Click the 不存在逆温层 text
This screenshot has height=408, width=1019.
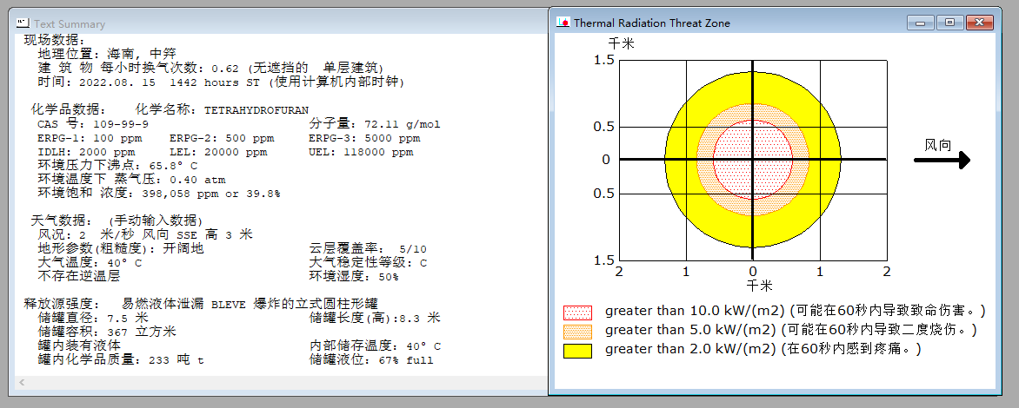click(79, 276)
